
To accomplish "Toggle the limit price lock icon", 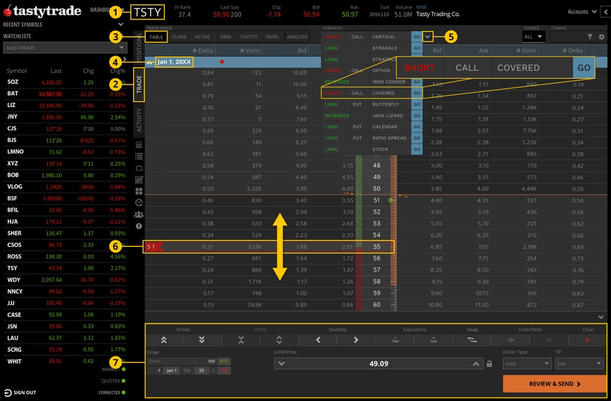I will click(x=489, y=364).
